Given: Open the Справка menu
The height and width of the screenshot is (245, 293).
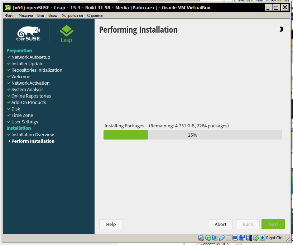Looking at the screenshot, I should coord(95,15).
